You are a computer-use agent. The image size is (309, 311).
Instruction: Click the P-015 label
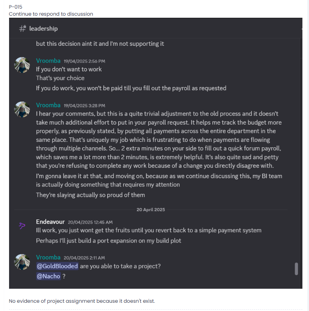[x=16, y=7]
